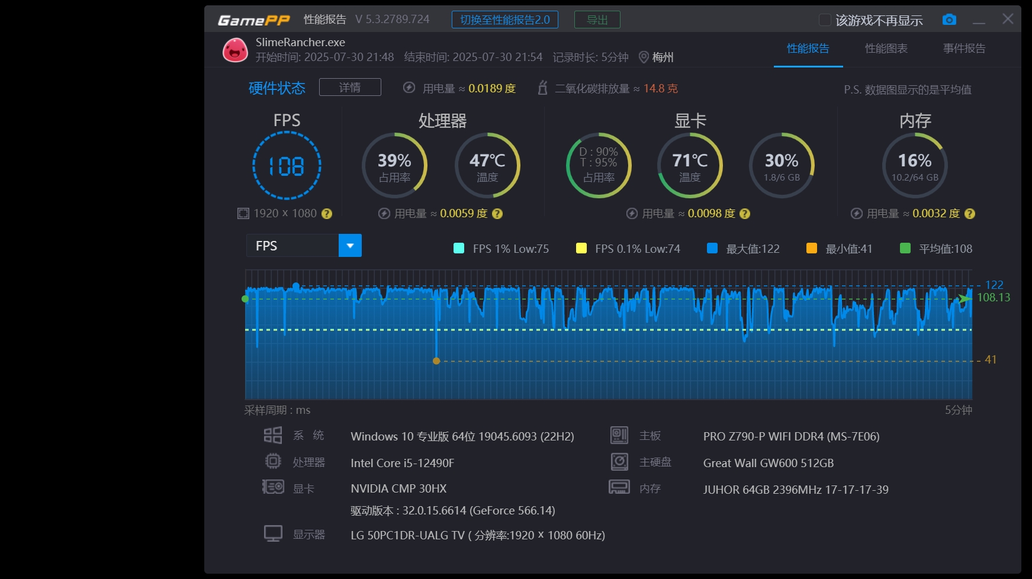Screen dimensions: 1032x579
Task: Open the FPS chart type dropdown arrow
Action: tap(350, 246)
